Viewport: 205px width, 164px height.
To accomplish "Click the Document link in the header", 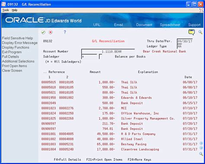I will click(144, 25).
